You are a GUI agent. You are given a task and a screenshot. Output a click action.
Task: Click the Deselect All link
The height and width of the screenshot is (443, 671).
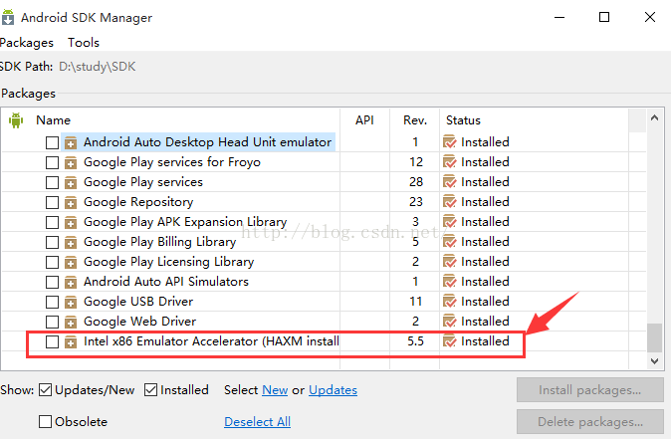click(x=257, y=422)
